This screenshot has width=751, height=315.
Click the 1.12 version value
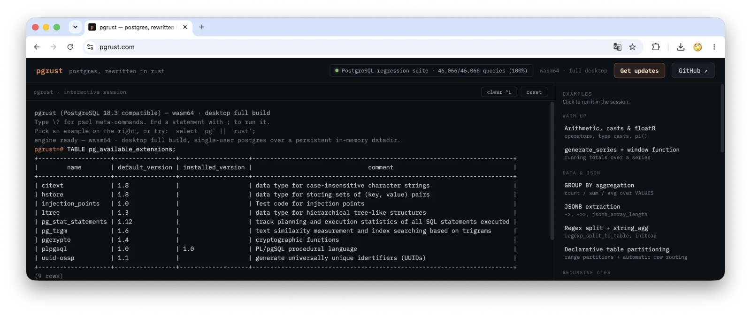point(125,222)
